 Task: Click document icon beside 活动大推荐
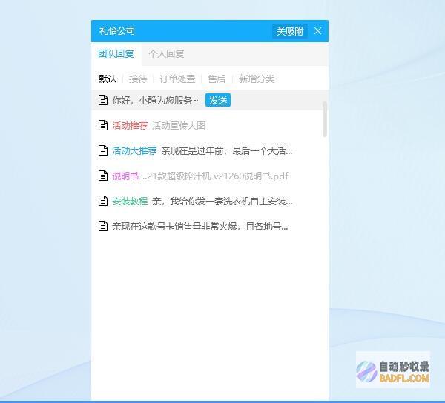coord(103,150)
